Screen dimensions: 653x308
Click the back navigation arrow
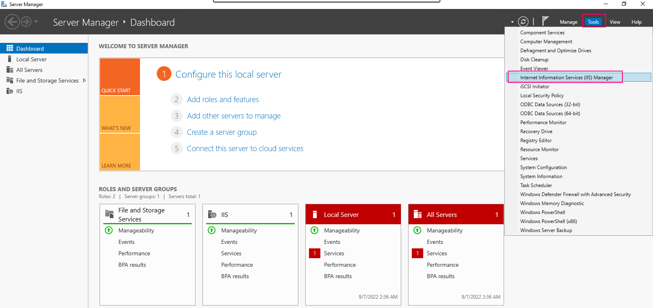(x=12, y=22)
